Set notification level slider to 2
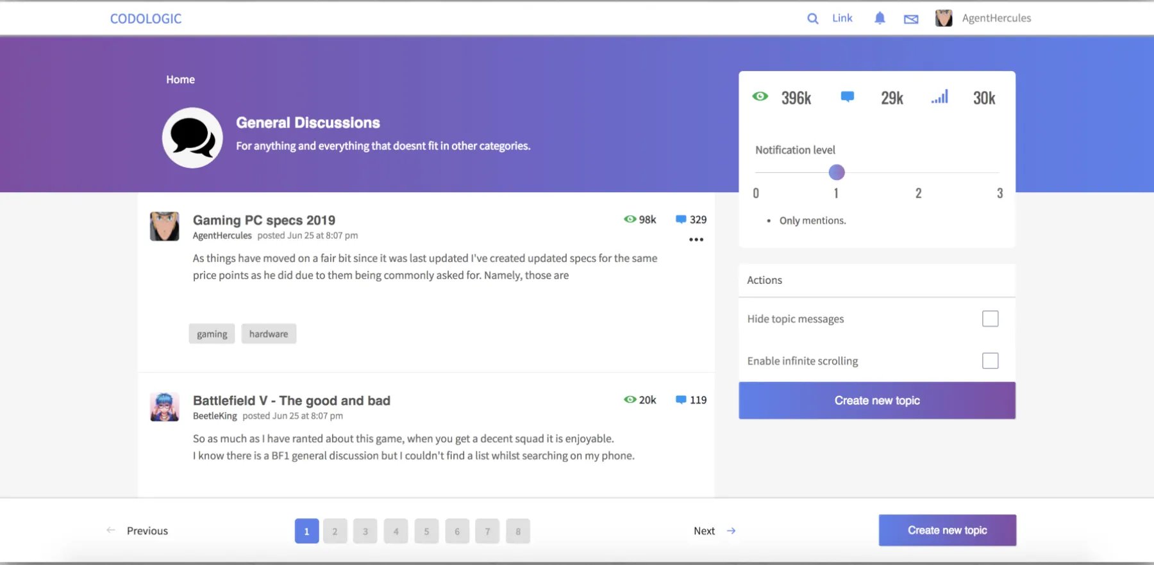The height and width of the screenshot is (565, 1154). (x=918, y=172)
